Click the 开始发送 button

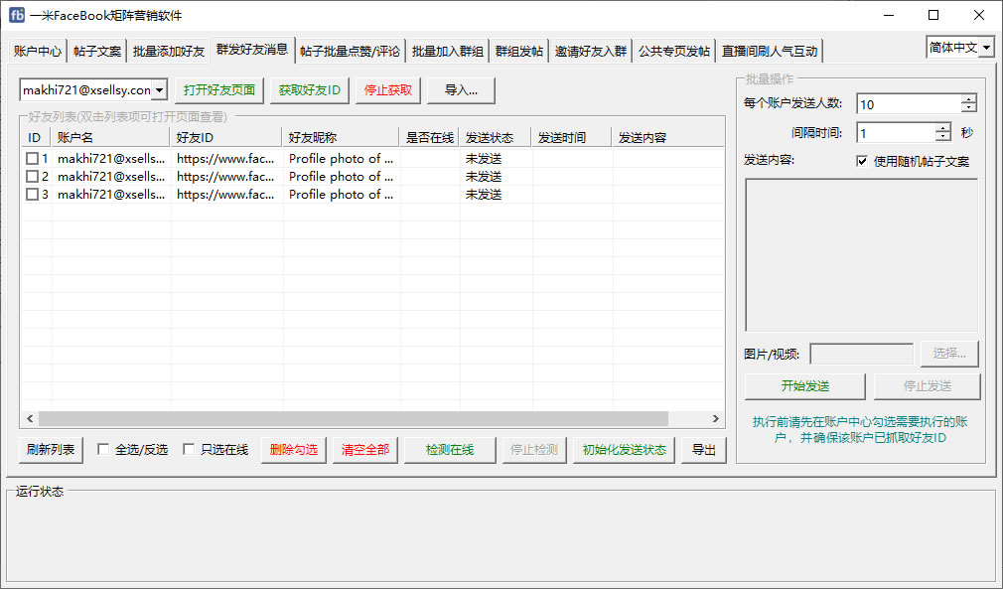(x=804, y=386)
